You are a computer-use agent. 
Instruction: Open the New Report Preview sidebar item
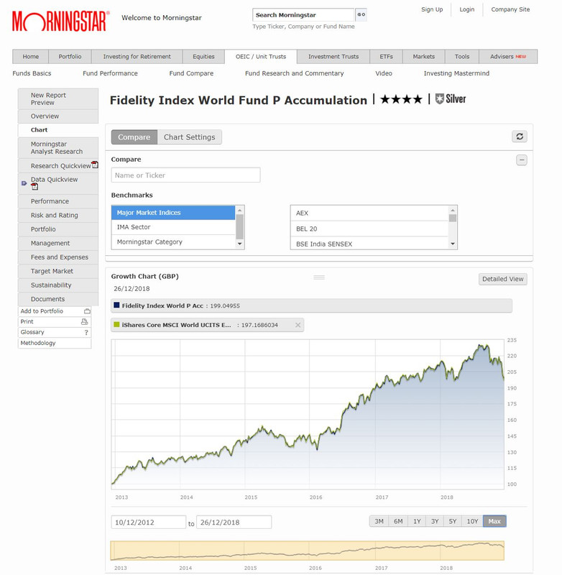(x=58, y=98)
